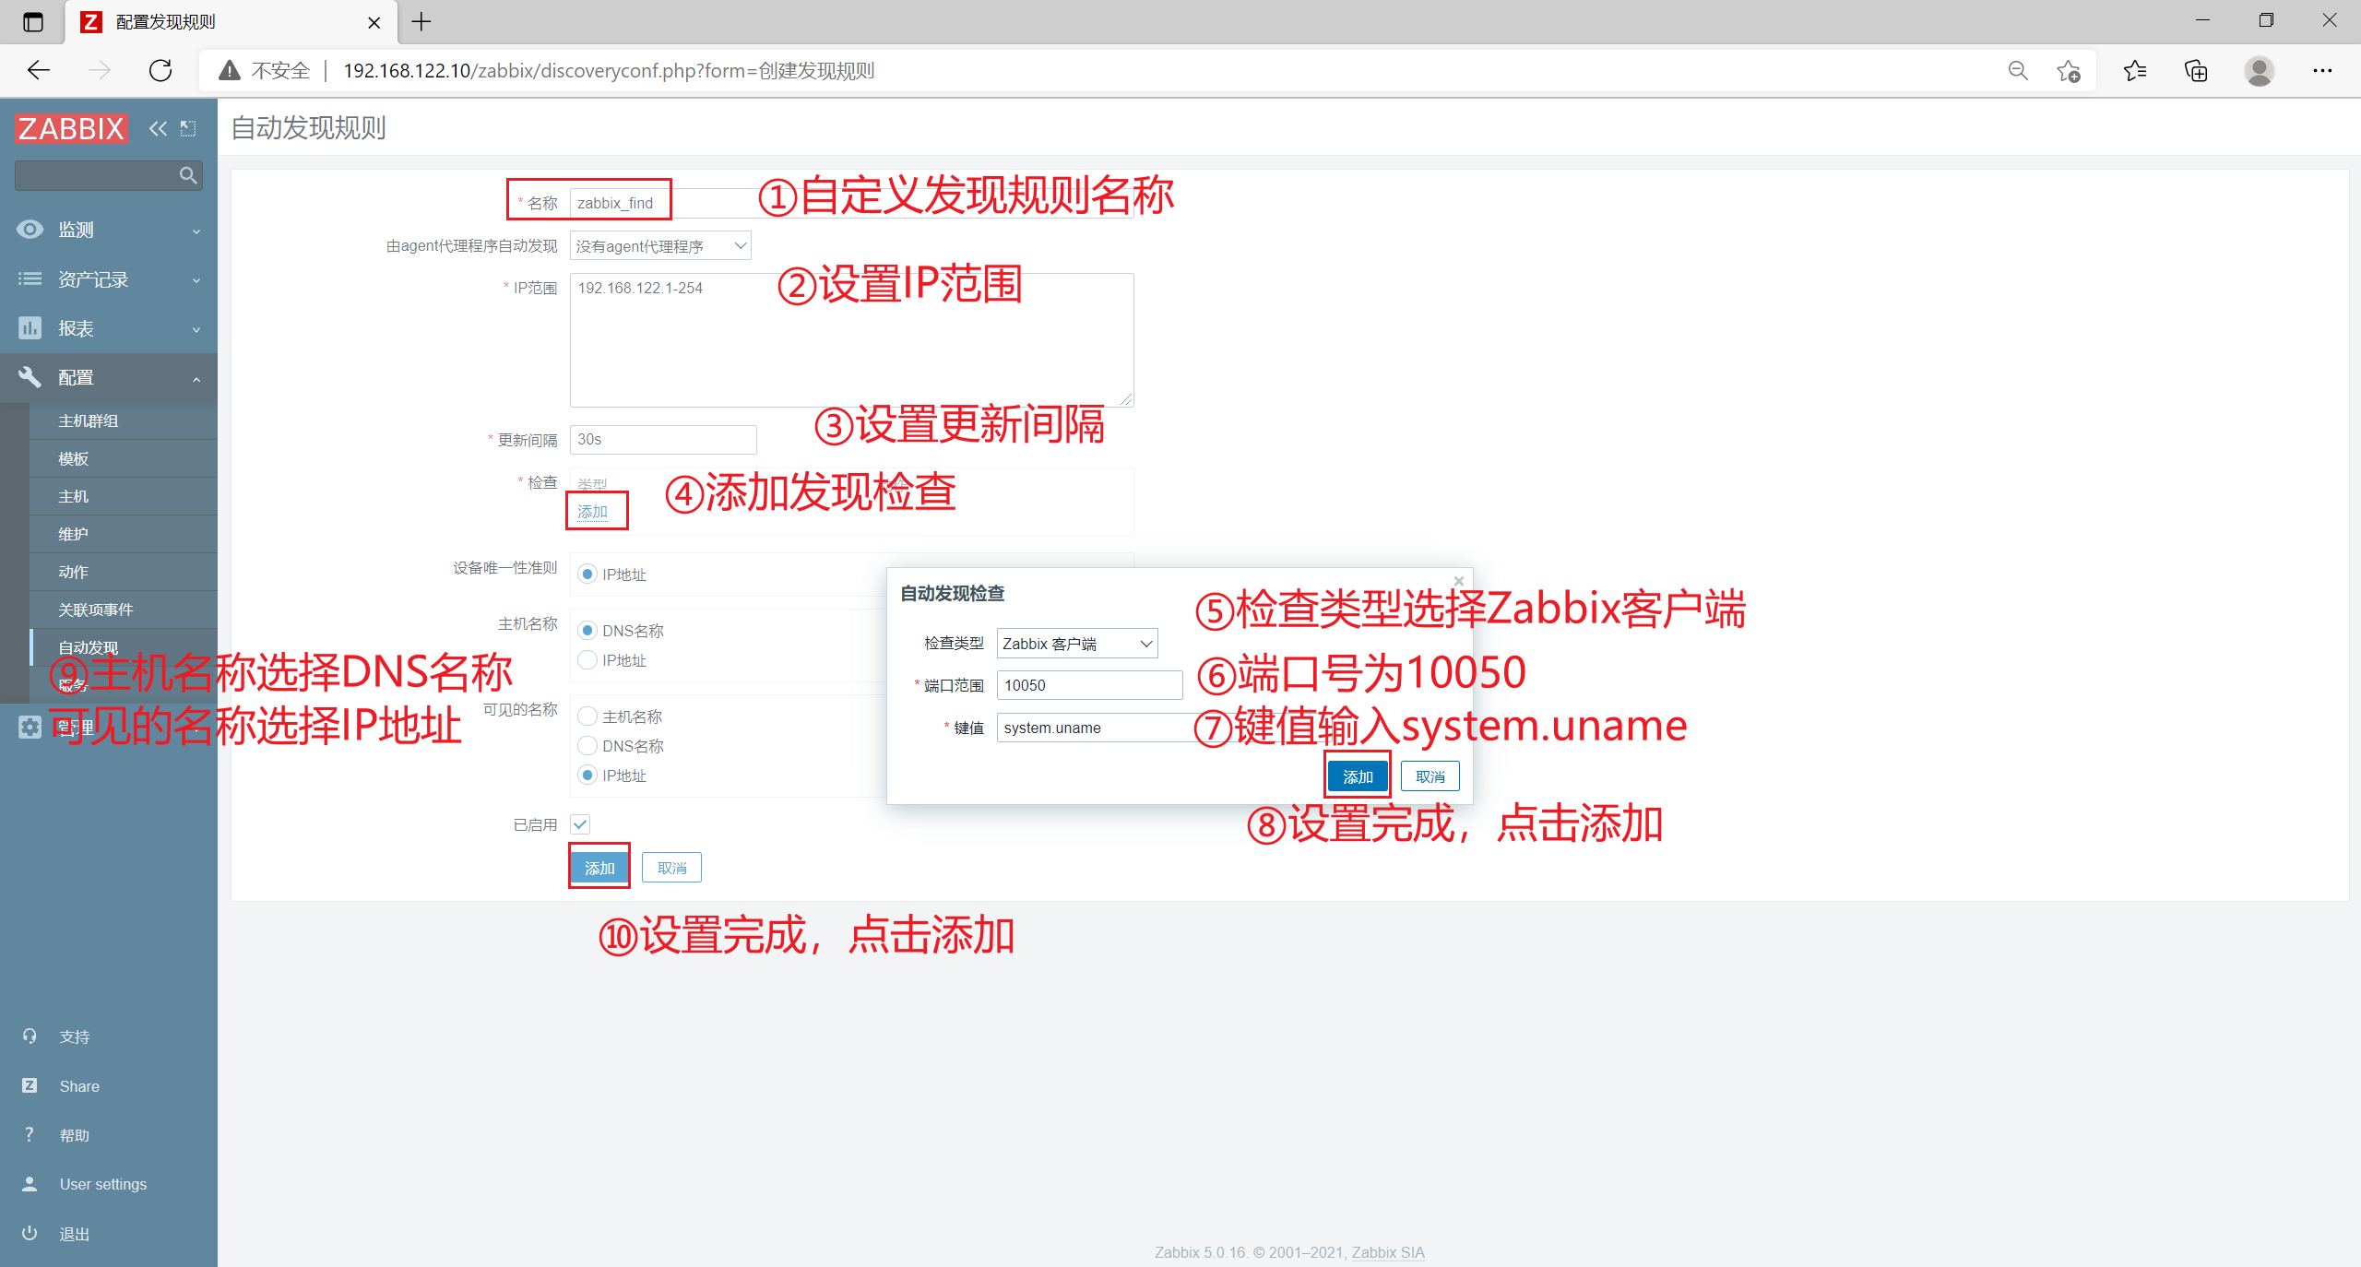Add page to favorites star icon
Viewport: 2361px width, 1267px height.
tap(2069, 70)
